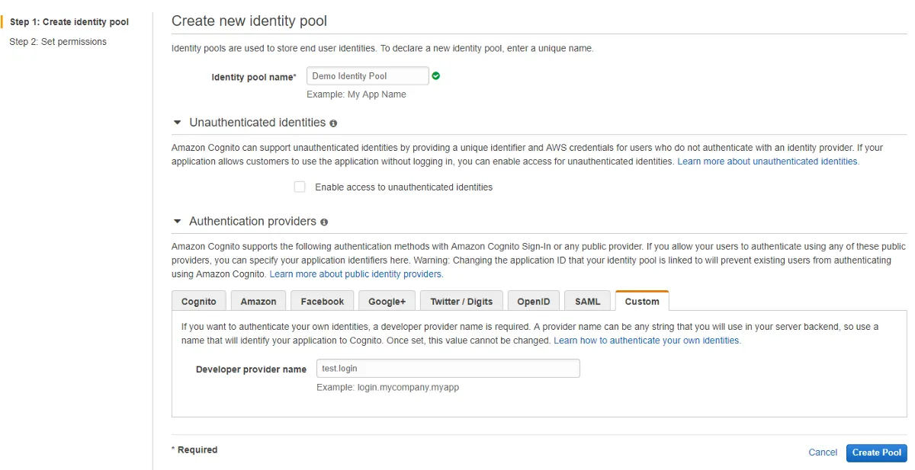Viewport: 915px width, 470px height.
Task: Click the info icon beside Unauthenticated identities
Action: point(333,123)
